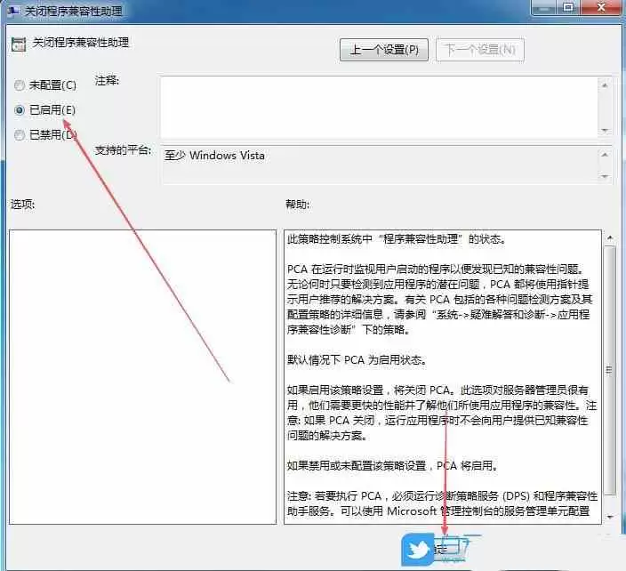This screenshot has height=571, width=626.
Task: Click inside the empty 选项 pane
Action: [142, 376]
